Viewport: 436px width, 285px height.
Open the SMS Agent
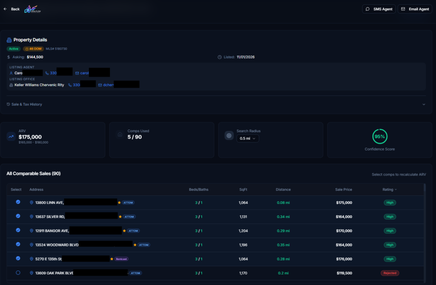(x=379, y=9)
